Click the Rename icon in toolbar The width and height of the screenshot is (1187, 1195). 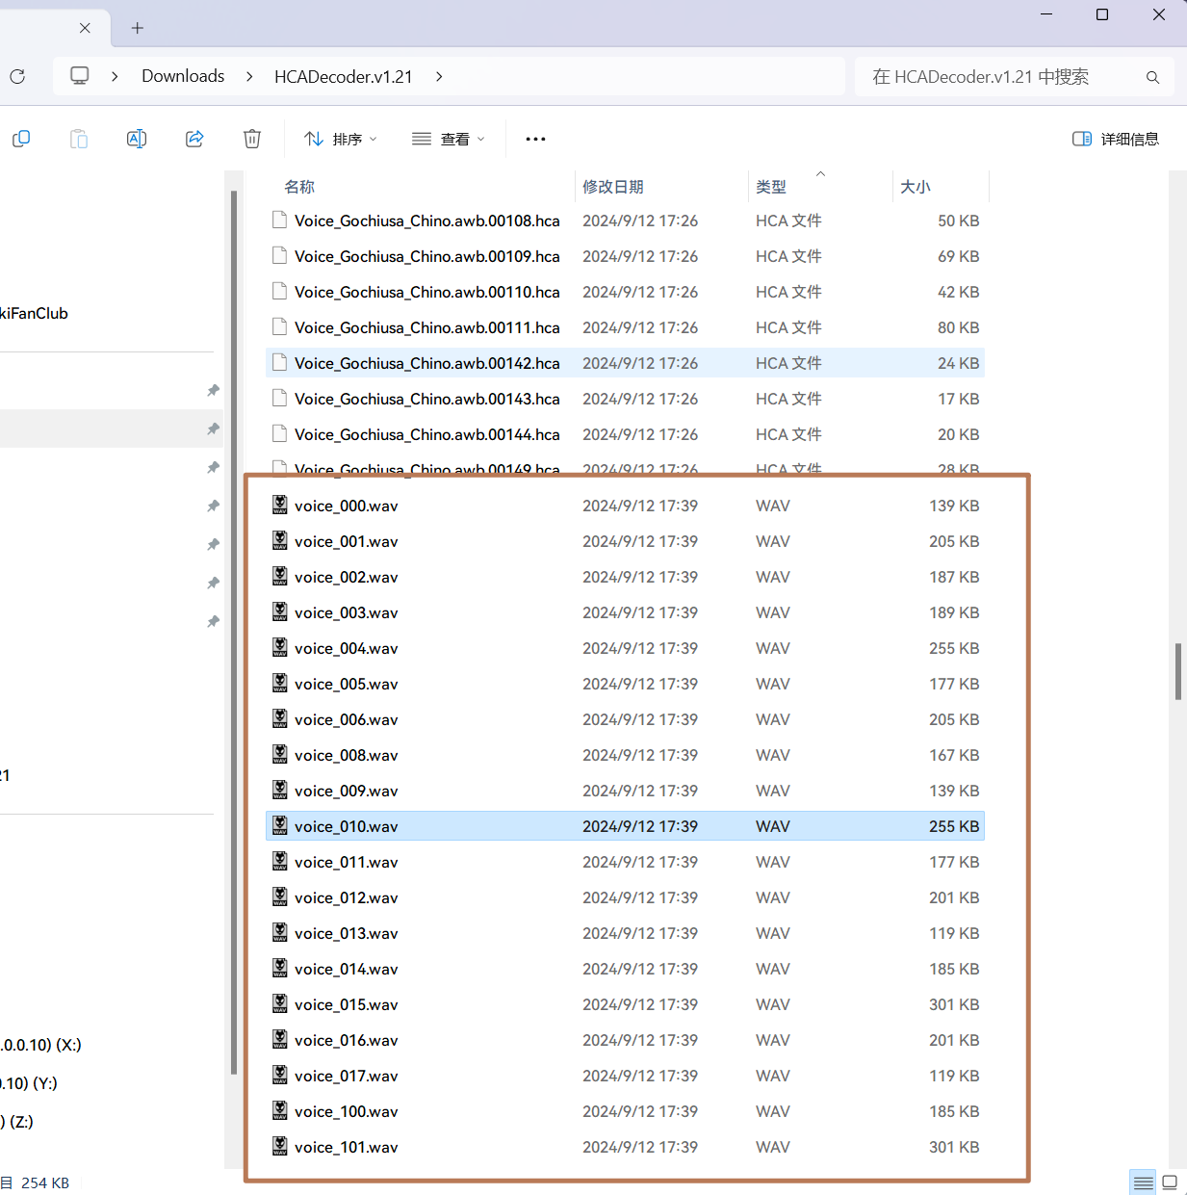(137, 139)
